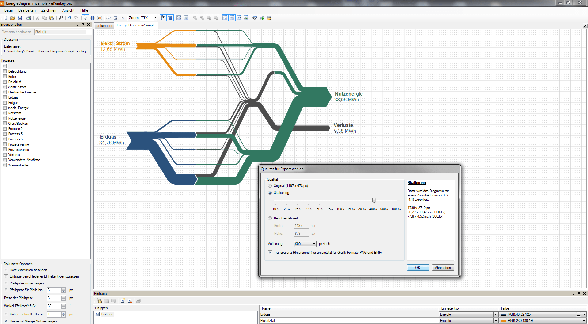The image size is (588, 324).
Task: Open Einheitentyp dropdown for Erdgas
Action: [496, 314]
